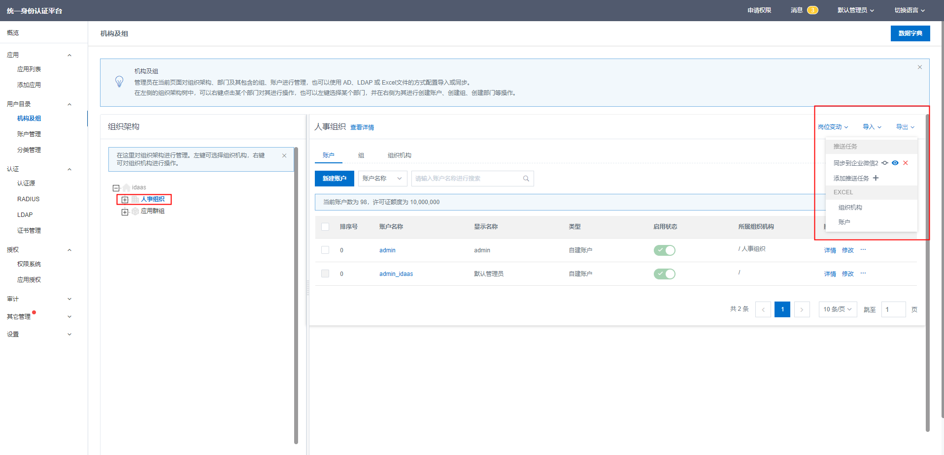
Task: Toggle enabled status switch for admin account
Action: [664, 250]
